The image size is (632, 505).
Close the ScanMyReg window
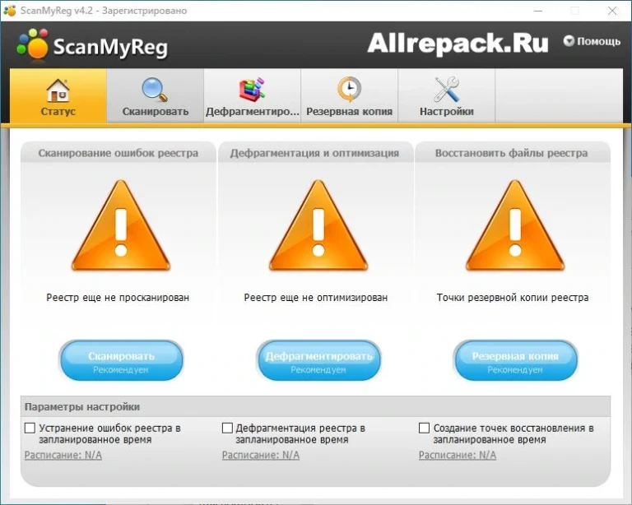(612, 11)
